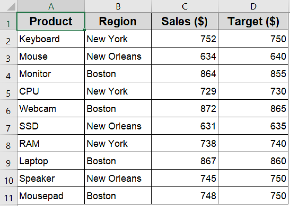Select the Region header cell
Image resolution: width=290 pixels, height=206 pixels.
coord(118,21)
